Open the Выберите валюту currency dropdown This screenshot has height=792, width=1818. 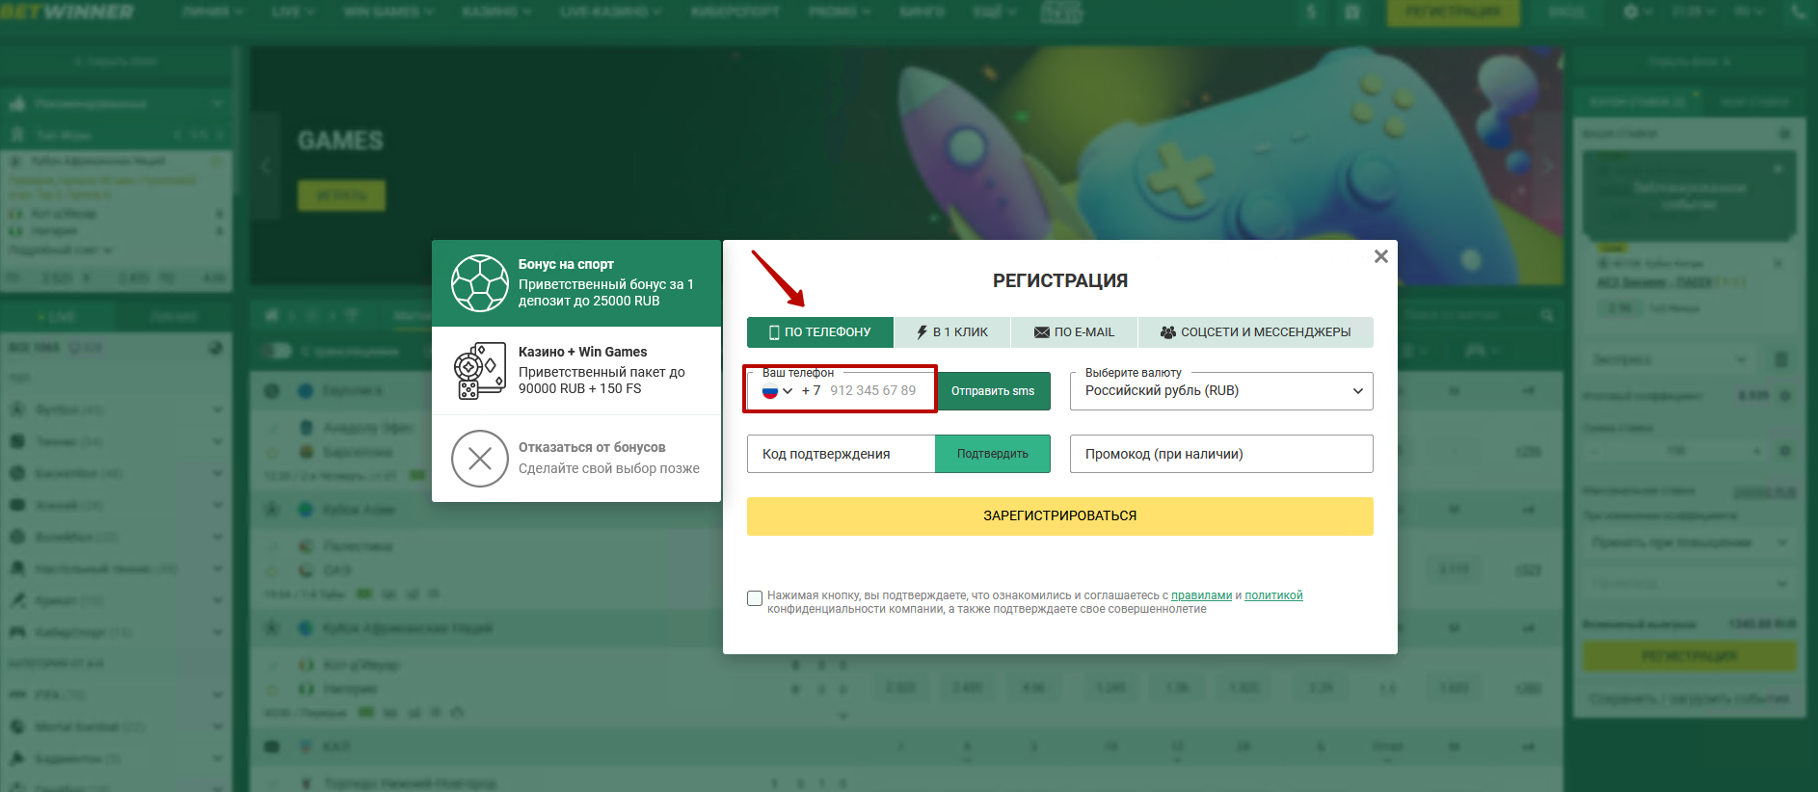tap(1220, 391)
